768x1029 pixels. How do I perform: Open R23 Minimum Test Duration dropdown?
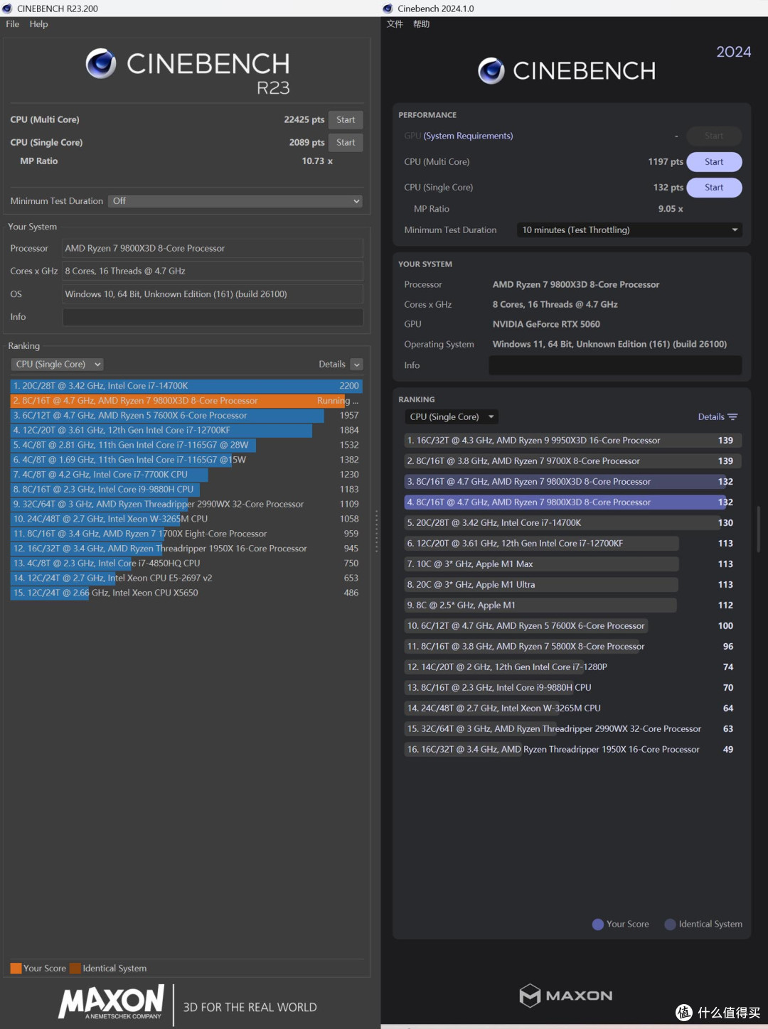click(x=235, y=201)
